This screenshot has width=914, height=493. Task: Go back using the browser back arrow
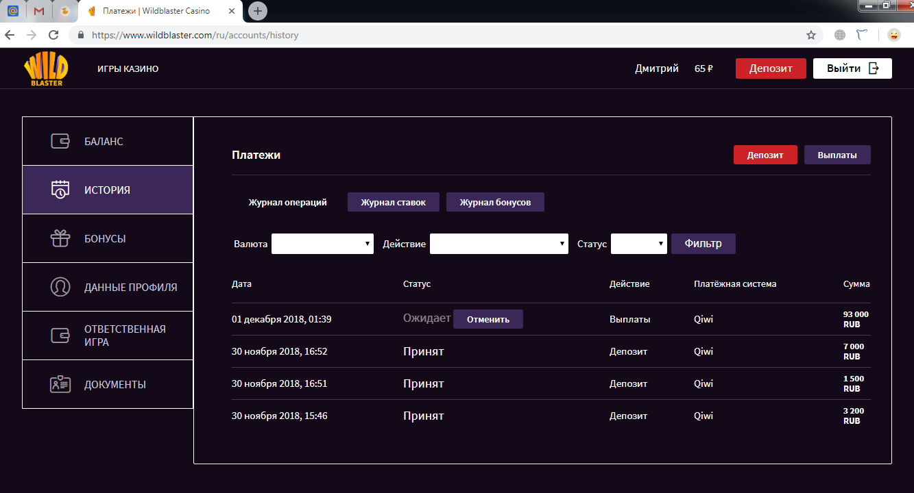point(10,35)
